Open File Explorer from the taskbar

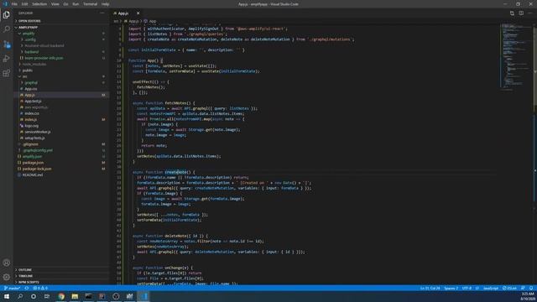pyautogui.click(x=75, y=296)
